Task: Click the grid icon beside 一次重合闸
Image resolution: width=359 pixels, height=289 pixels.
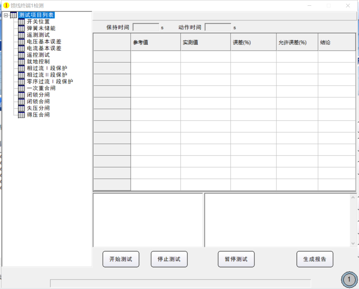Action: [x=21, y=88]
